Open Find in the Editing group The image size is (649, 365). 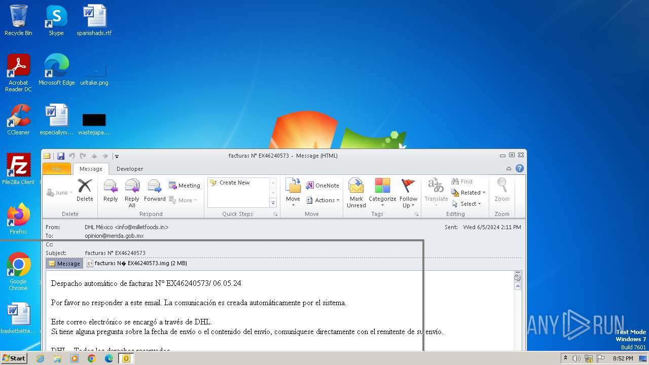coord(462,181)
